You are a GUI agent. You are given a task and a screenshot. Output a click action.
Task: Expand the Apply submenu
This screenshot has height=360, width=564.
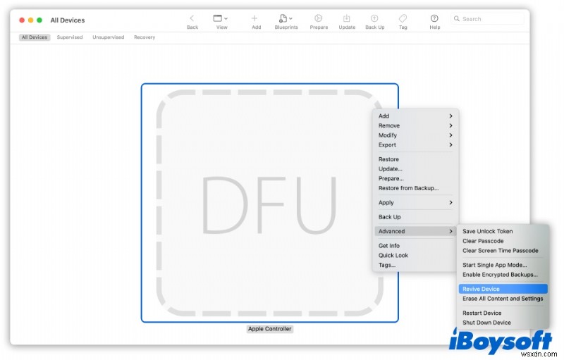coord(416,203)
